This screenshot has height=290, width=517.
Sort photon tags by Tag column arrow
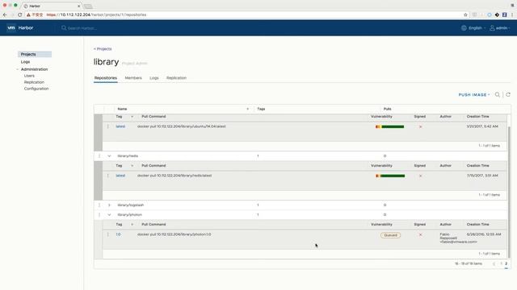coord(132,225)
